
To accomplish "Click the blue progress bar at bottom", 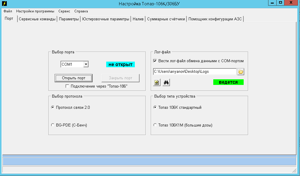I will [x=149, y=161].
